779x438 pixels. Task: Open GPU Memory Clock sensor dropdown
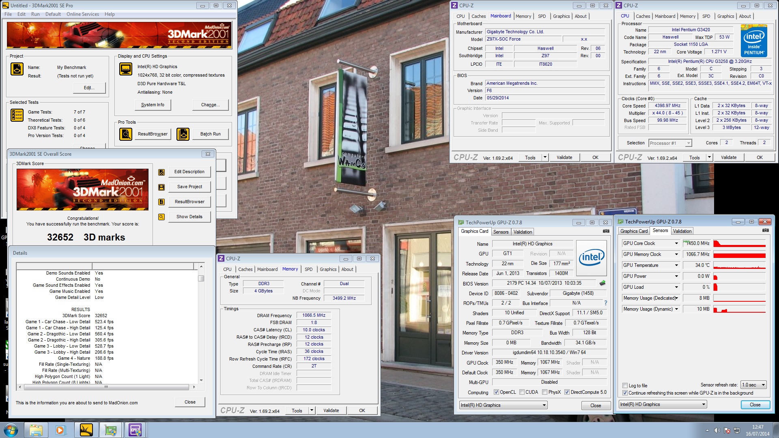pyautogui.click(x=676, y=254)
